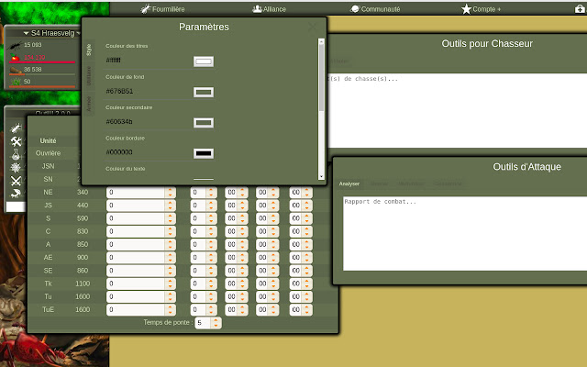Open the Couleur bordure black color swatch

pos(204,152)
